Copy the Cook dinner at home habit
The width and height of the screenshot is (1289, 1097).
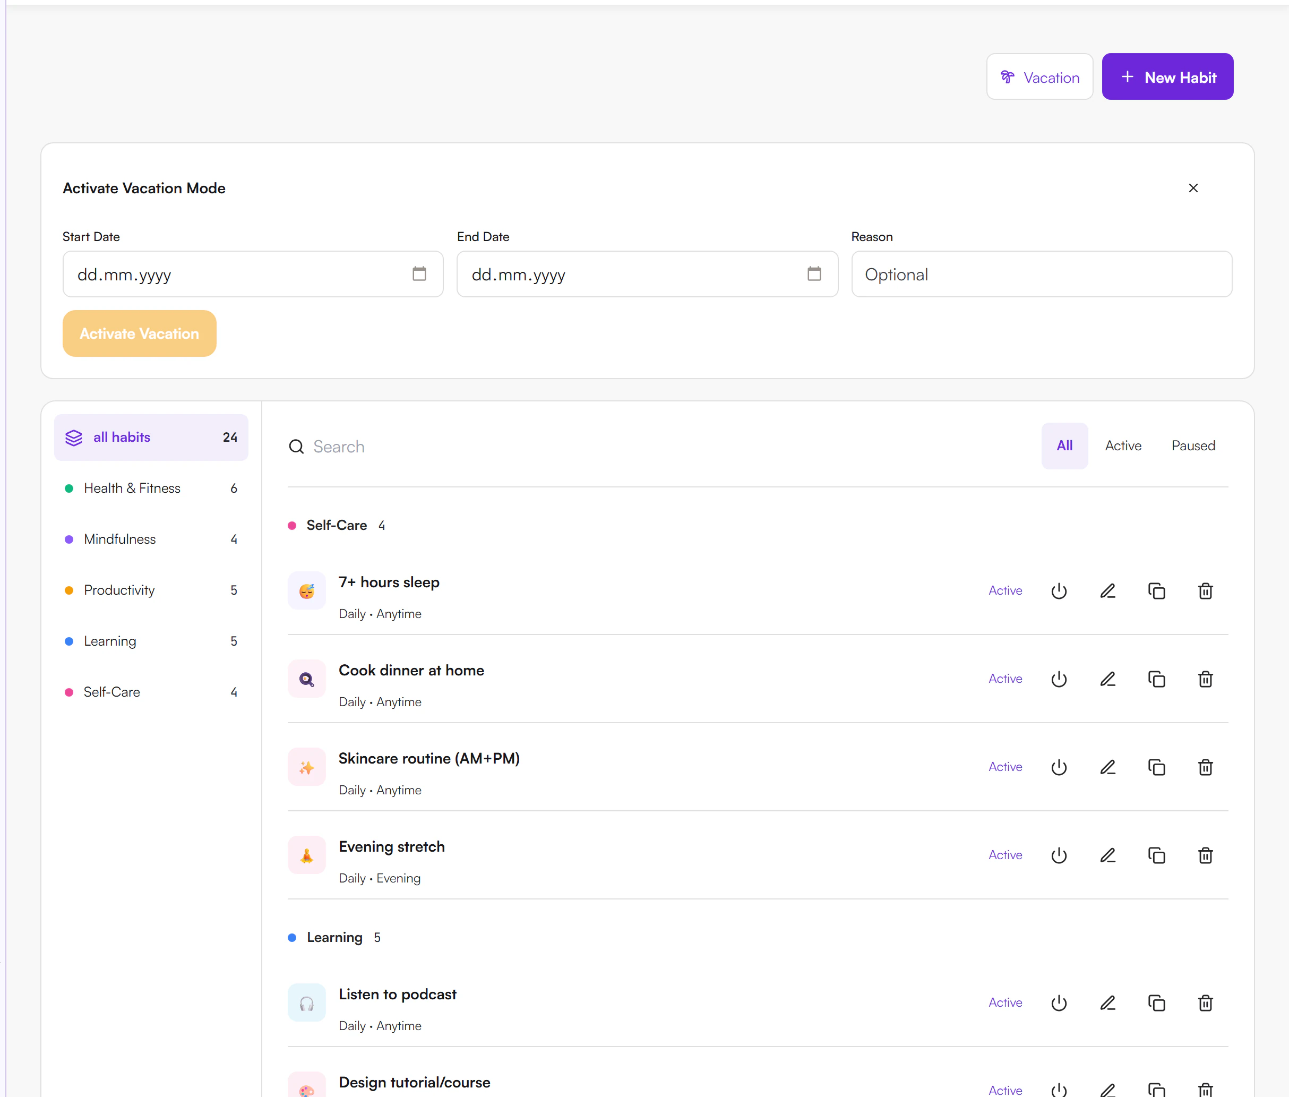click(x=1157, y=679)
